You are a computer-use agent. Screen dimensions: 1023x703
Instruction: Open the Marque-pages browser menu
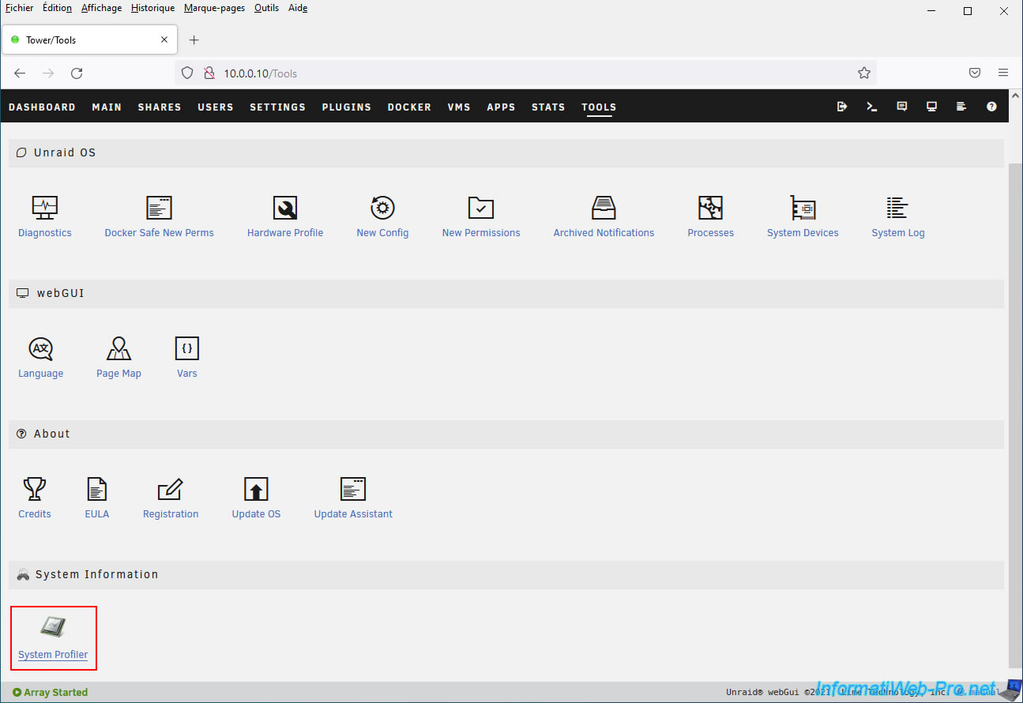coord(214,8)
